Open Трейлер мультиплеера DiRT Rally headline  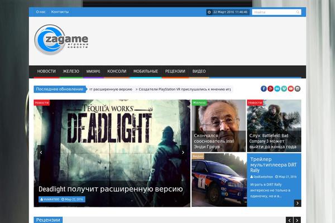(274, 165)
